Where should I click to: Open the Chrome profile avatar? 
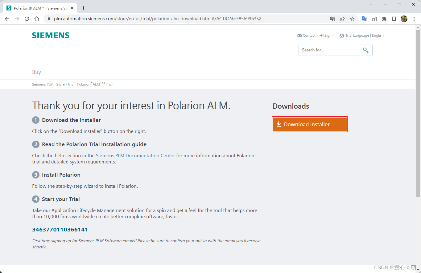tap(404, 19)
